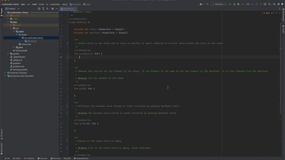This screenshot has height=160, width=285.
Task: Open Git history clock icon
Action: pyautogui.click(x=265, y=4)
